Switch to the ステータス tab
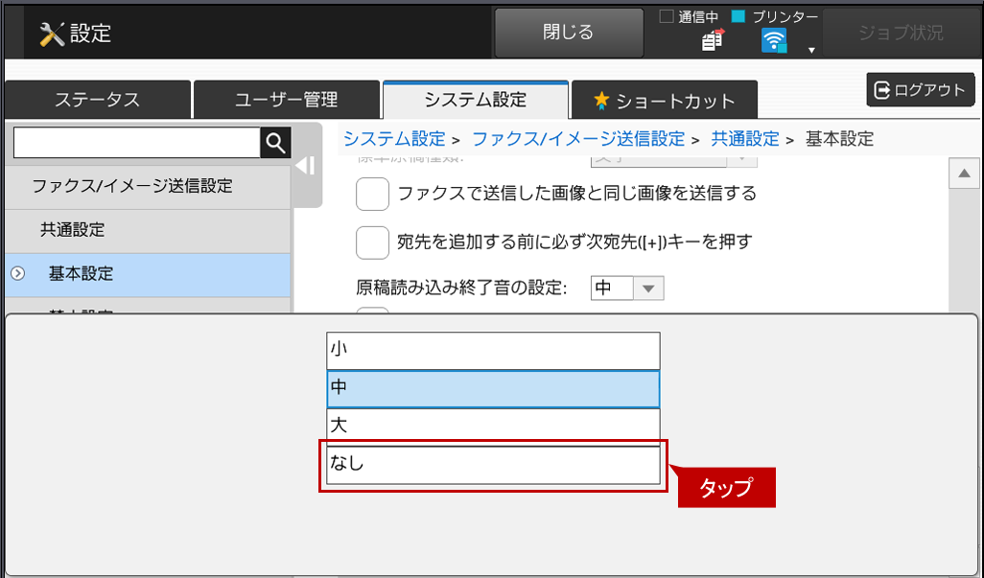The width and height of the screenshot is (984, 578). [x=97, y=100]
